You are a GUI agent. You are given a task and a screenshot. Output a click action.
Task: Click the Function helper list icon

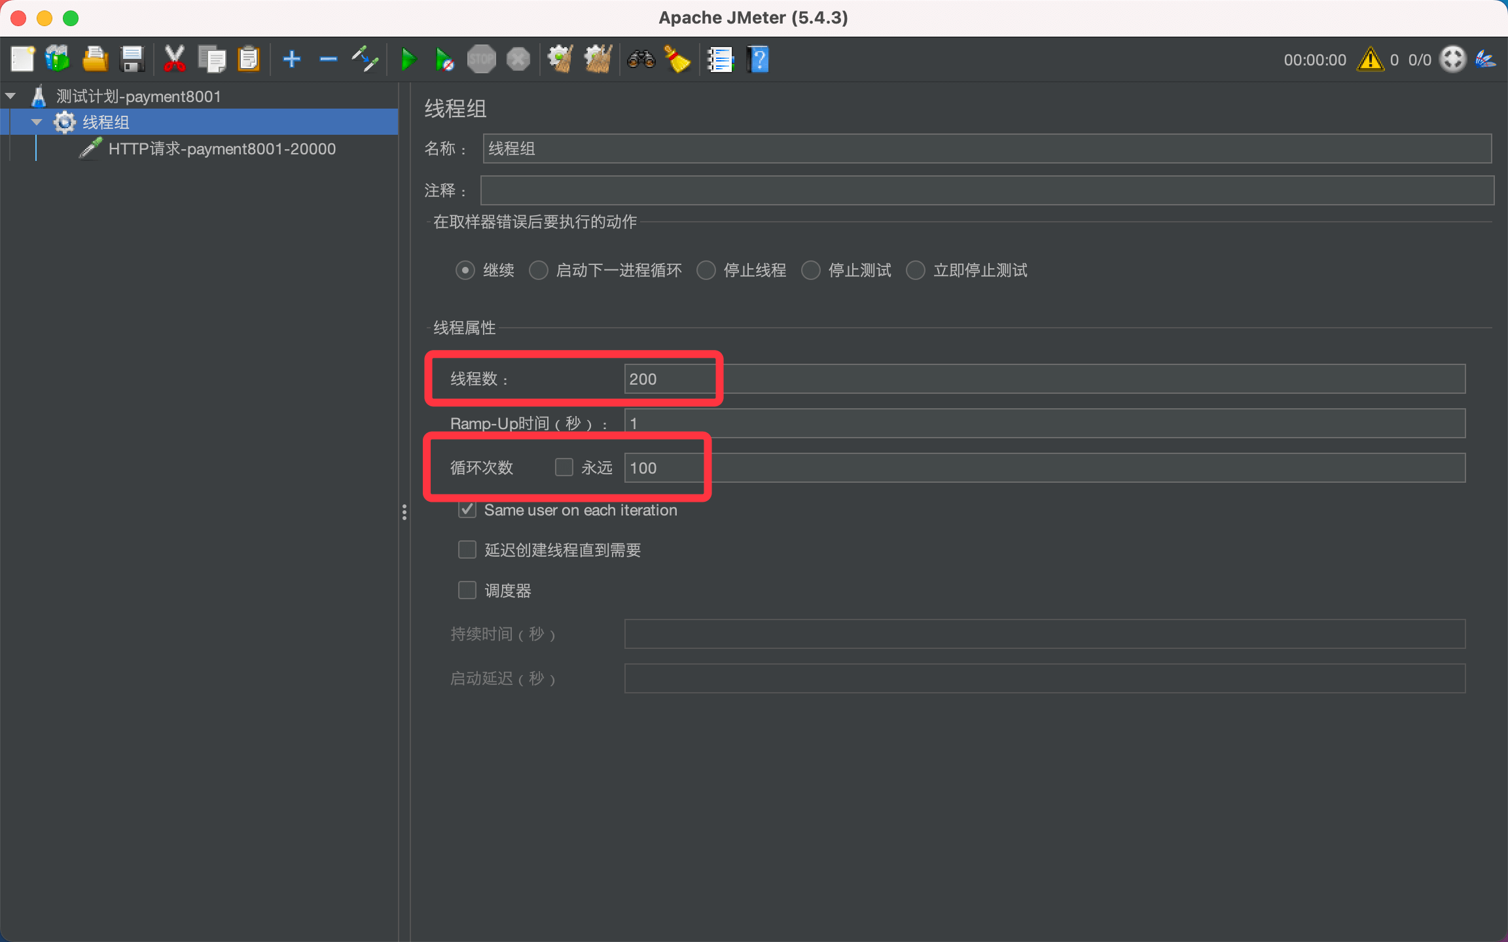click(720, 60)
